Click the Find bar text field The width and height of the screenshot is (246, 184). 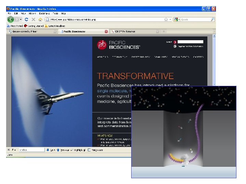pyautogui.click(x=32, y=150)
